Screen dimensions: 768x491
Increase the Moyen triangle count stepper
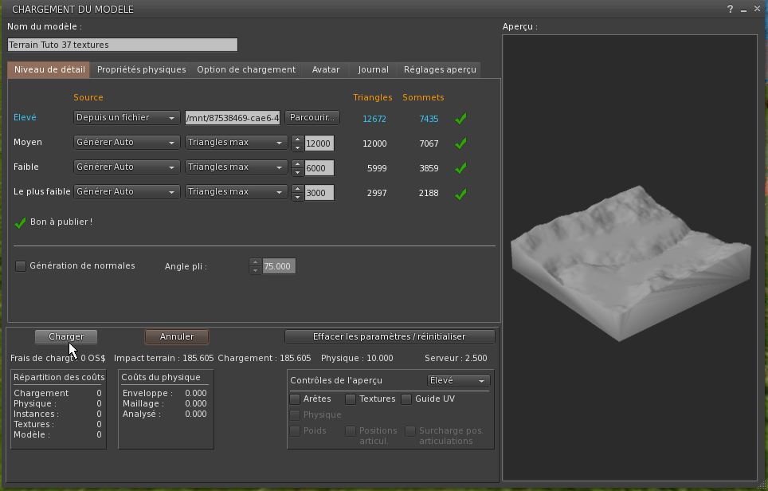(x=297, y=139)
